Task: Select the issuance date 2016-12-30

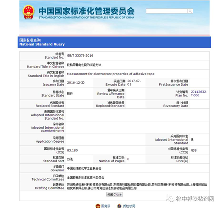Action: coord(76,83)
